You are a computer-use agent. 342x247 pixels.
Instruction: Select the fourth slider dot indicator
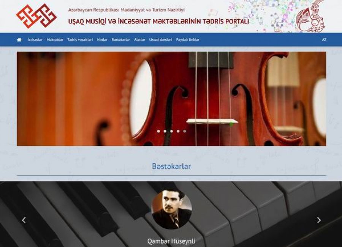tap(178, 131)
